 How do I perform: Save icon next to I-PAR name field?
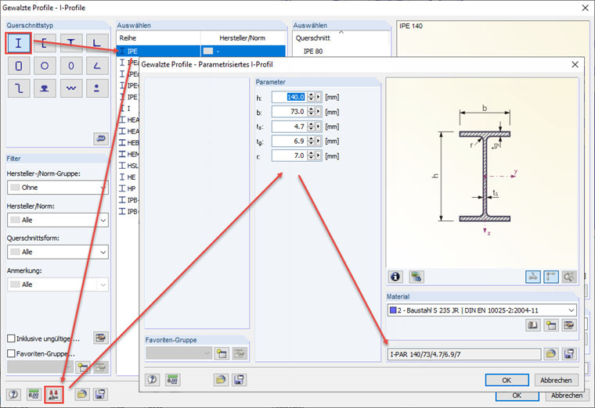pos(569,354)
